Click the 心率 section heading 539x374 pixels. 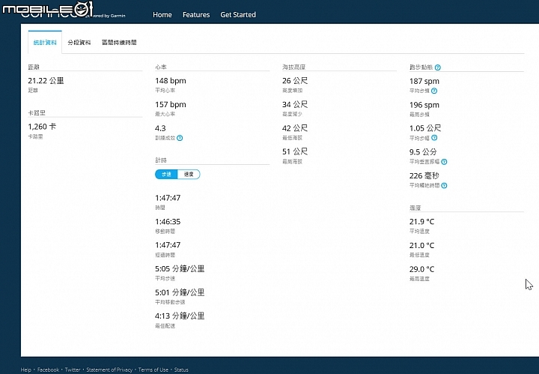click(161, 67)
